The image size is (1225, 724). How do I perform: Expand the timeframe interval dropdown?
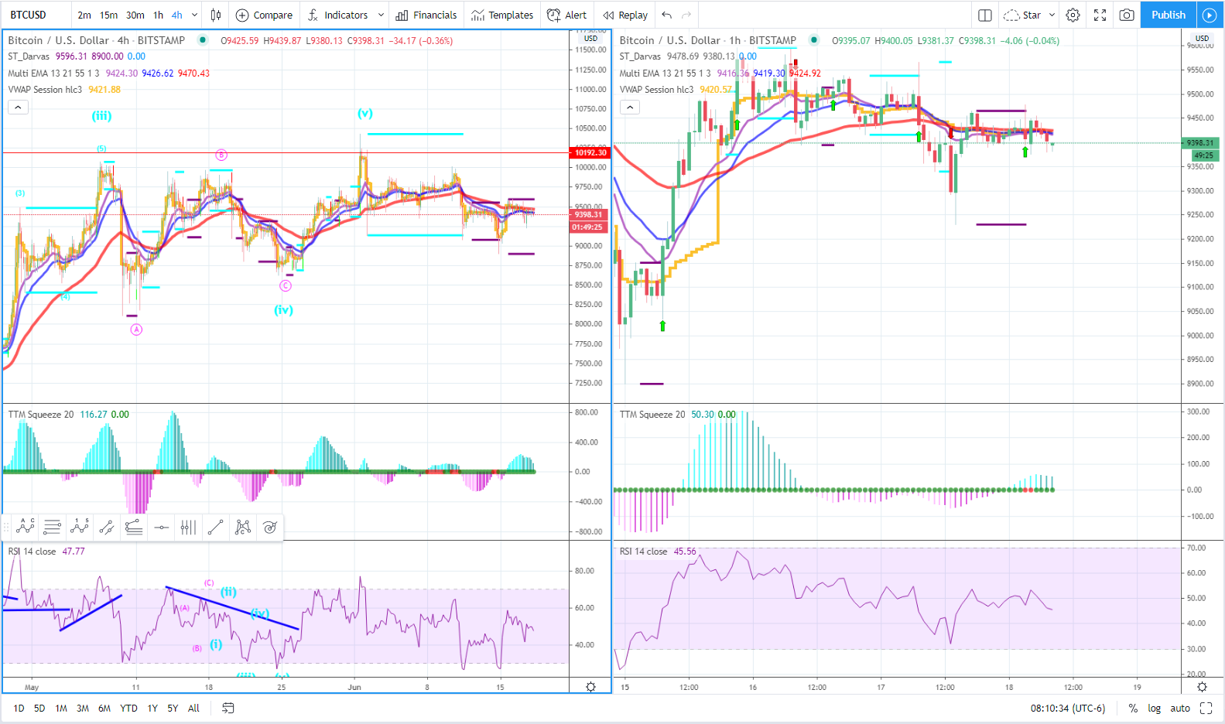pos(194,15)
